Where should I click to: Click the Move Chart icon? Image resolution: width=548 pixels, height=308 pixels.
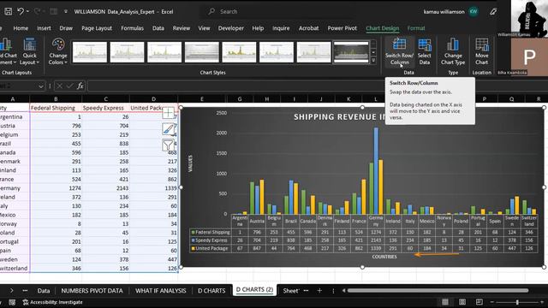coord(482,45)
